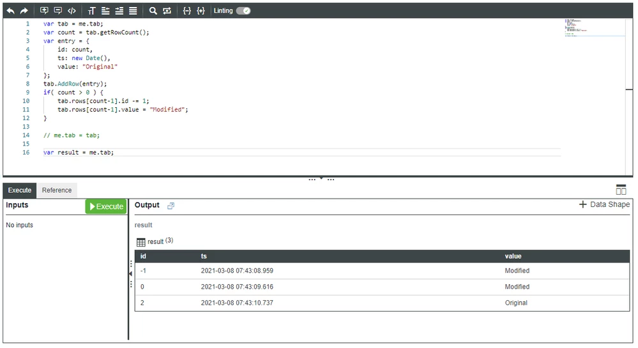Sort by the value column header

pos(513,256)
